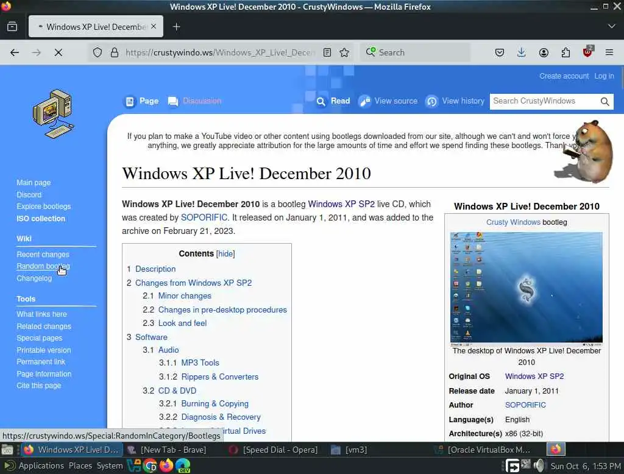Click the browser address URL field
The height and width of the screenshot is (474, 624).
pyautogui.click(x=220, y=52)
